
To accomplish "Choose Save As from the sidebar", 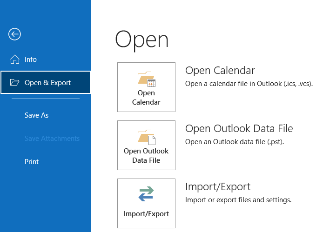I will click(x=36, y=115).
